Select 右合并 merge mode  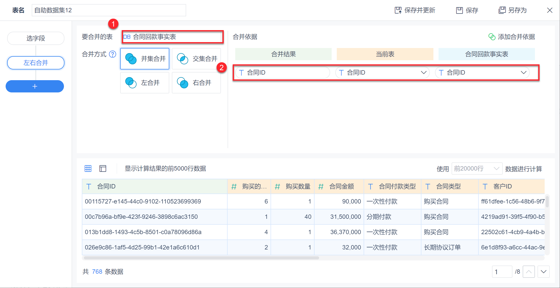(x=196, y=83)
